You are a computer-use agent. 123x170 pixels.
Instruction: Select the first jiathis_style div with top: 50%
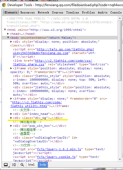point(62,80)
